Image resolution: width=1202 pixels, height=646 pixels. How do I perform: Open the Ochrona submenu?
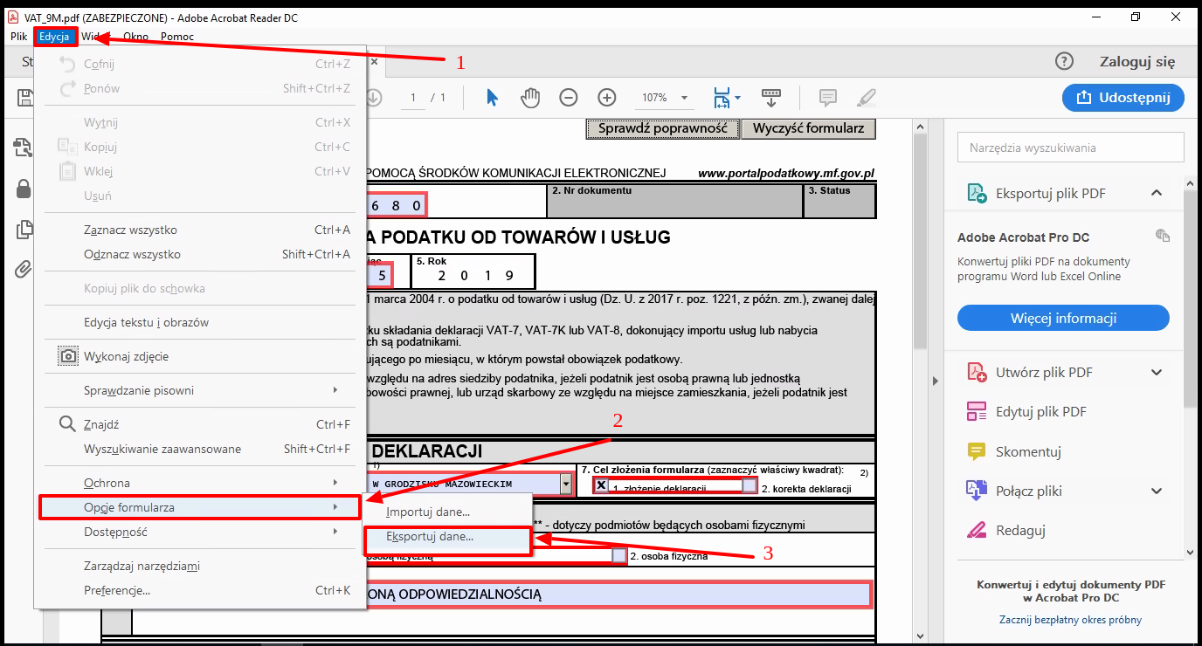point(200,483)
